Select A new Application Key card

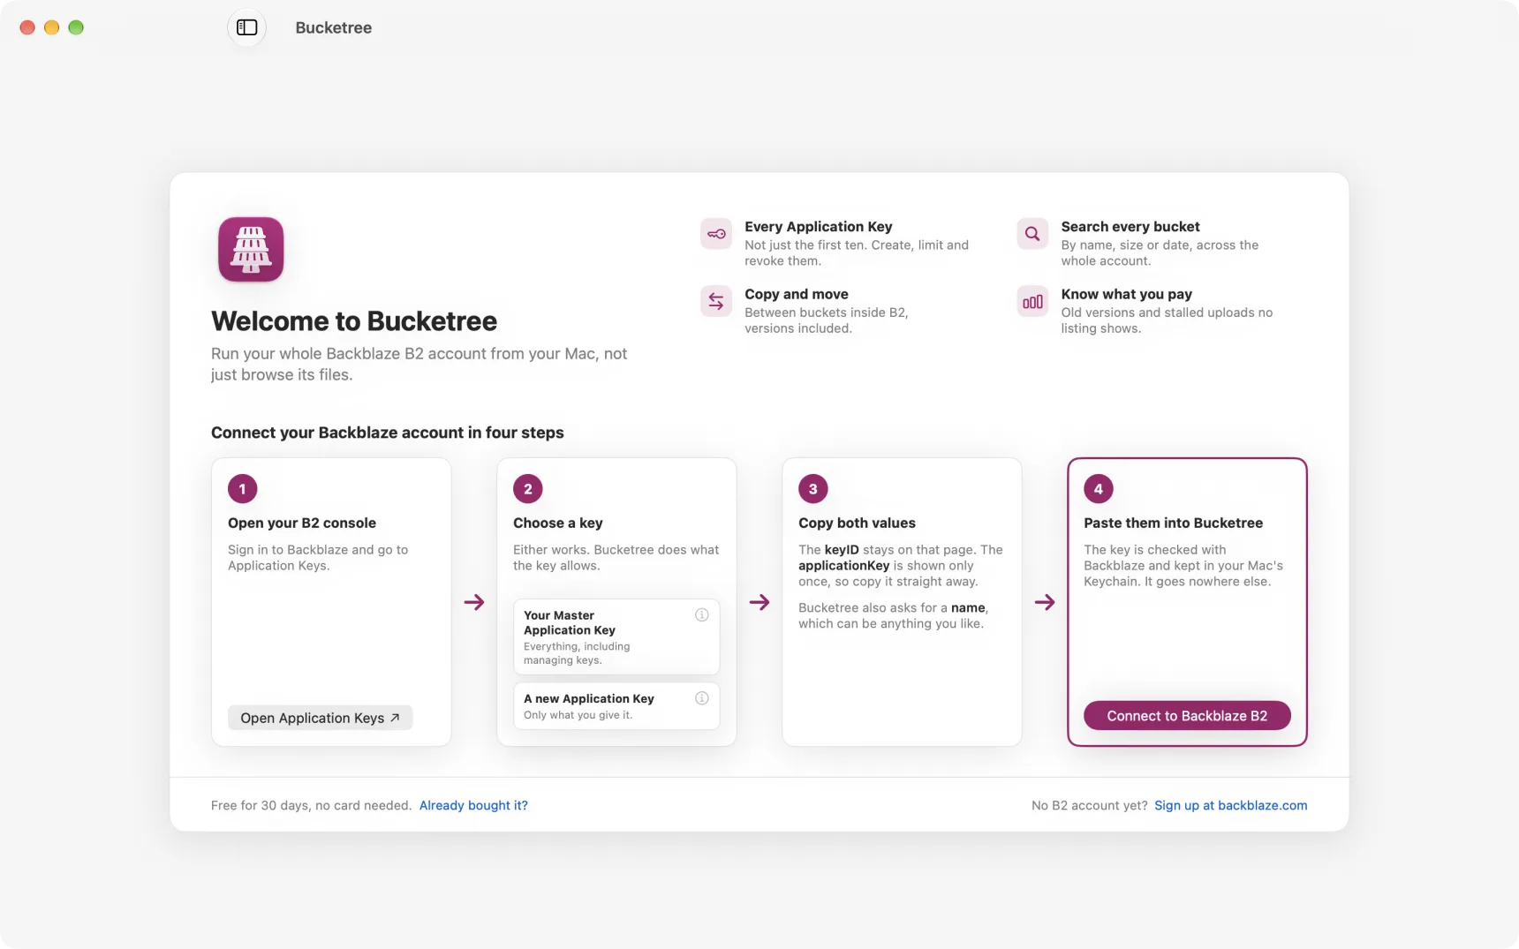tap(616, 705)
